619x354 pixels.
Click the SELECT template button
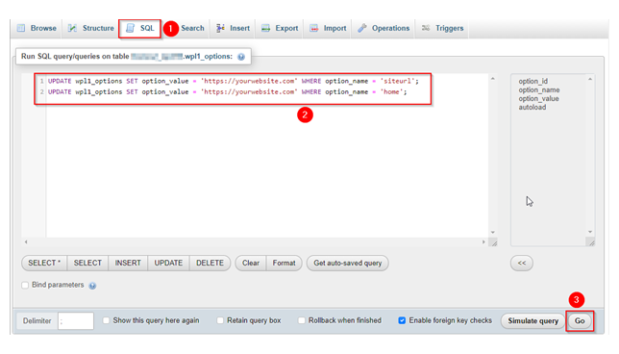pos(87,264)
